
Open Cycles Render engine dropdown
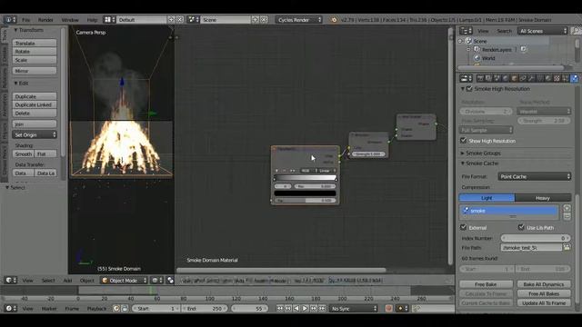tap(299, 20)
